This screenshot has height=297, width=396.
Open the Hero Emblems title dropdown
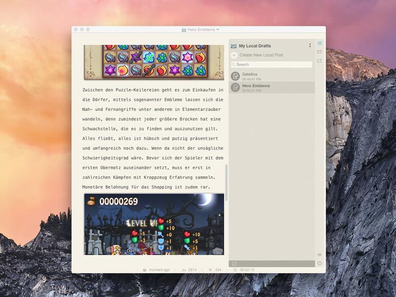(218, 29)
